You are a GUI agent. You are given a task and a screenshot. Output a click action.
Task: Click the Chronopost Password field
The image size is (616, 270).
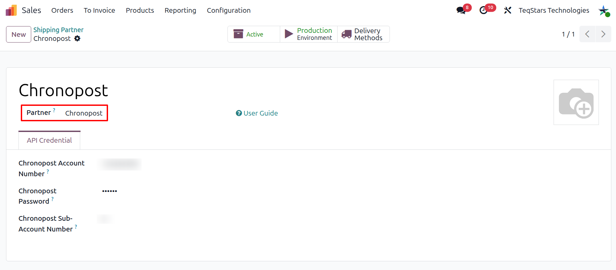110,191
